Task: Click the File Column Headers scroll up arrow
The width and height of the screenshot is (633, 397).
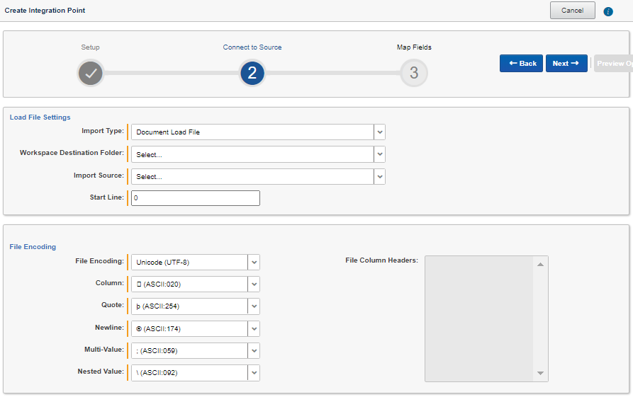Action: click(x=541, y=265)
